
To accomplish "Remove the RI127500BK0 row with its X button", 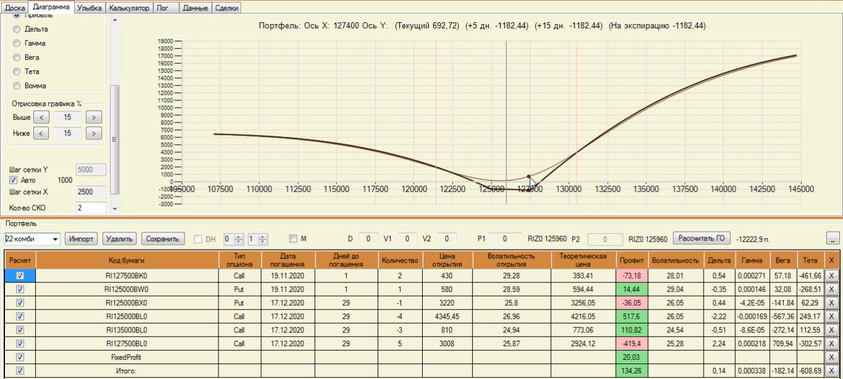I will [x=831, y=275].
